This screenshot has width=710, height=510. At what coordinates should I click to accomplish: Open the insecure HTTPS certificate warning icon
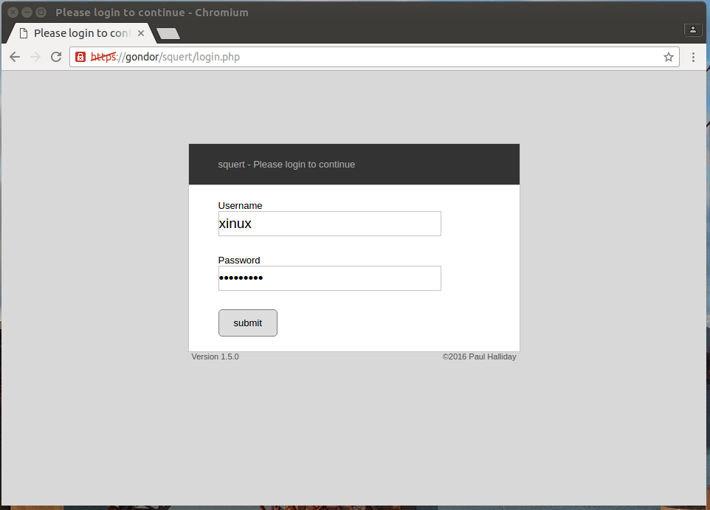[x=80, y=57]
